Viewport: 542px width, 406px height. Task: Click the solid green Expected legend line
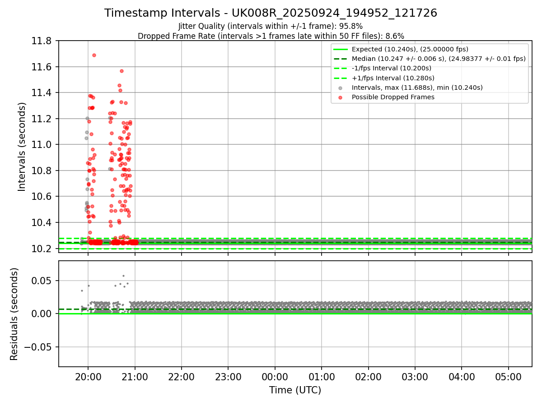(x=341, y=49)
